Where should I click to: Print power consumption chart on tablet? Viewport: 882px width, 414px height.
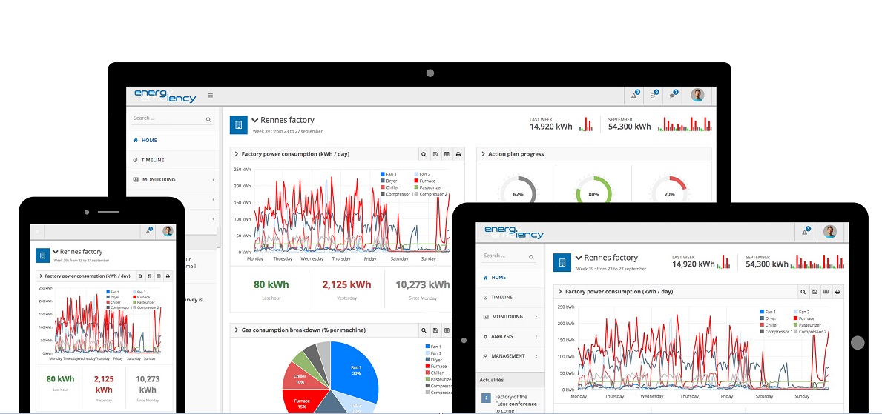tap(837, 292)
